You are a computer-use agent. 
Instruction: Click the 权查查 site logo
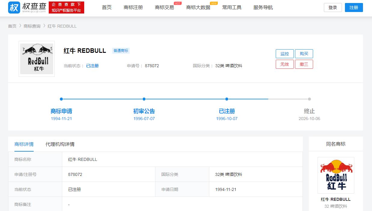coord(27,8)
